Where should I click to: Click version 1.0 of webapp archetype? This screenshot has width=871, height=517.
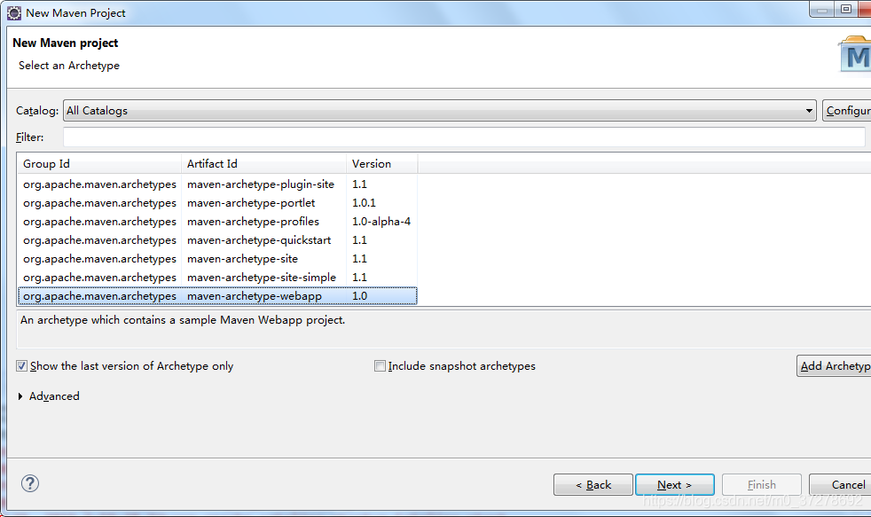[359, 296]
